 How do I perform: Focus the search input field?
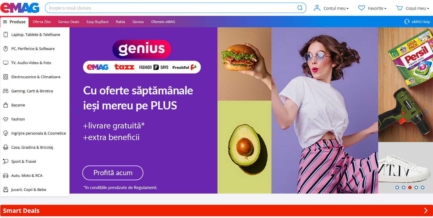[172, 8]
